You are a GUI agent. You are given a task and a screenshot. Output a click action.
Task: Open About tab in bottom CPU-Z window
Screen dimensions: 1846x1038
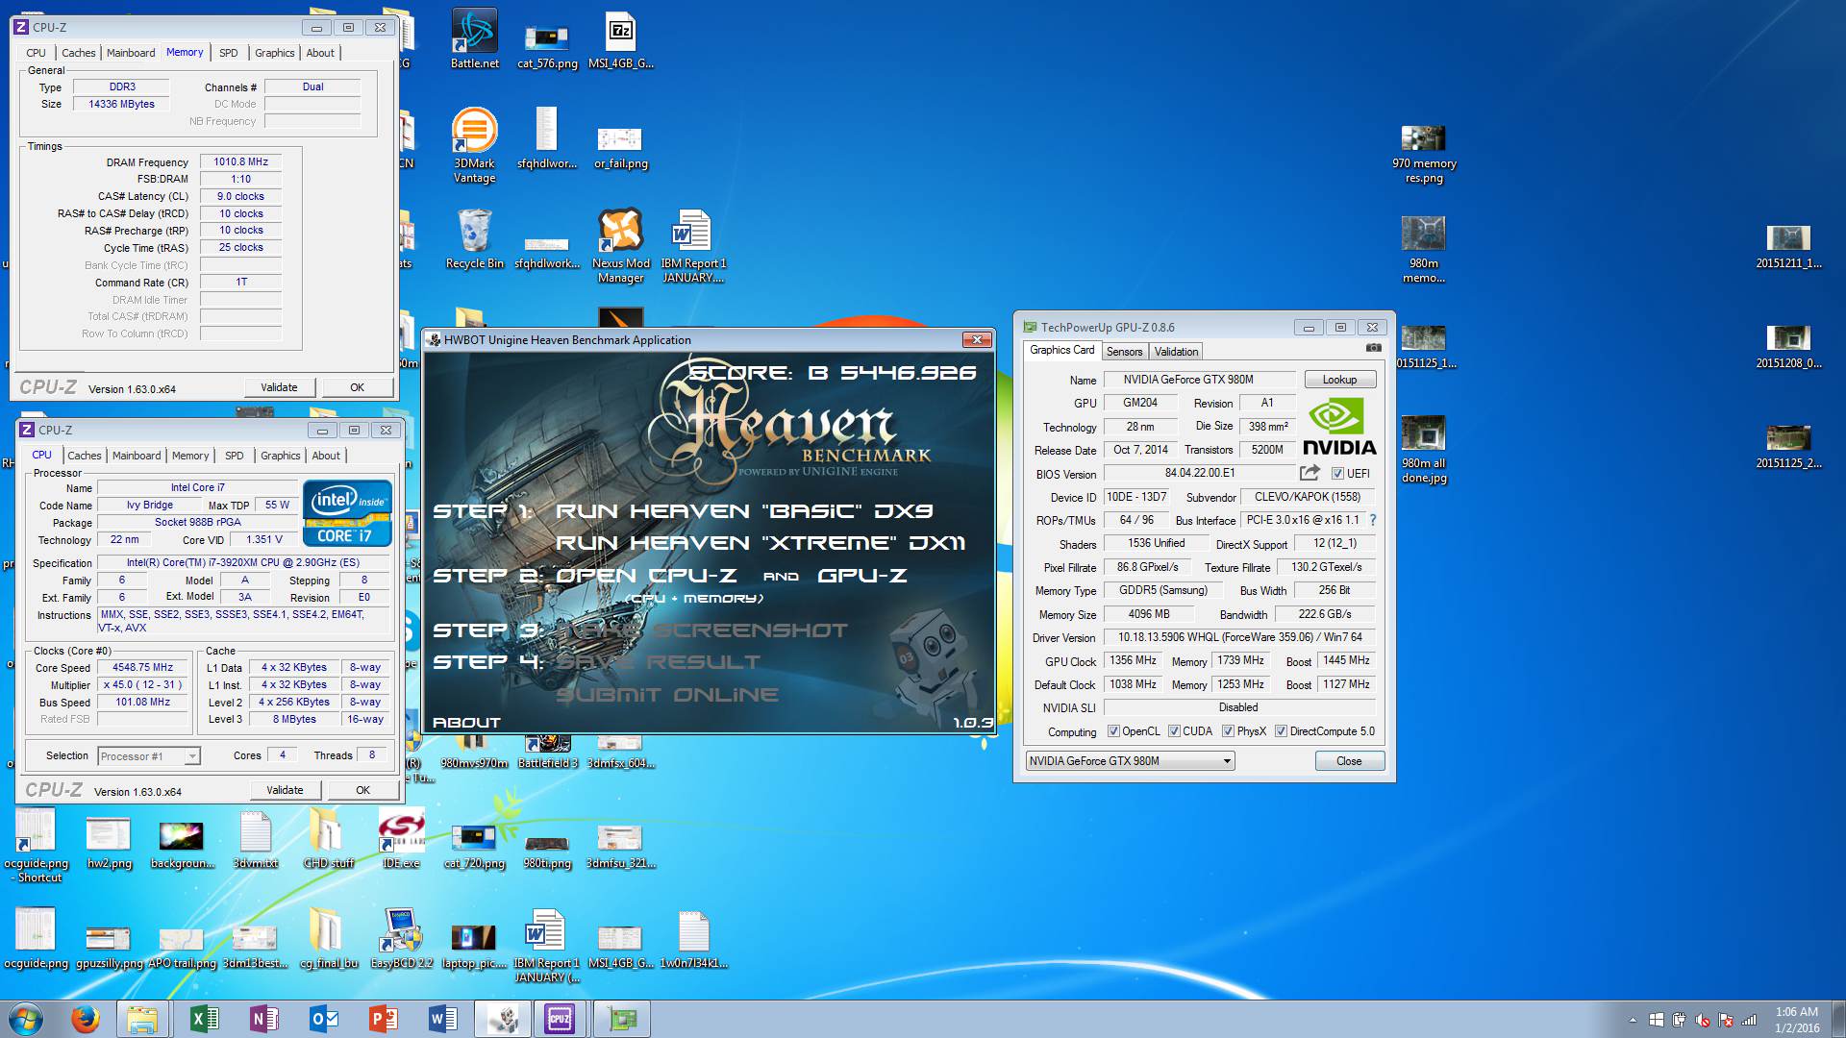(x=326, y=456)
